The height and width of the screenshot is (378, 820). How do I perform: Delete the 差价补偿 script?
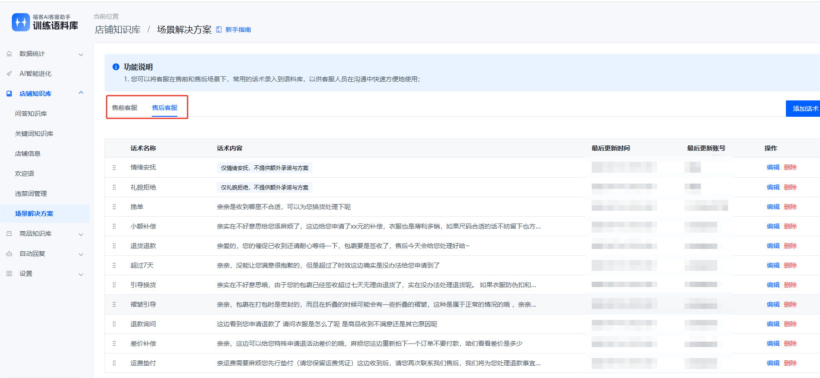pos(790,343)
